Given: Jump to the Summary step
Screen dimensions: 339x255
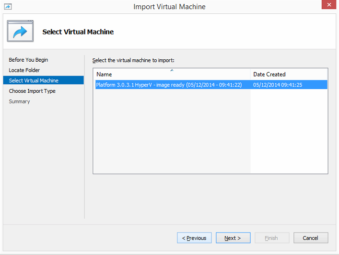Looking at the screenshot, I should [19, 101].
